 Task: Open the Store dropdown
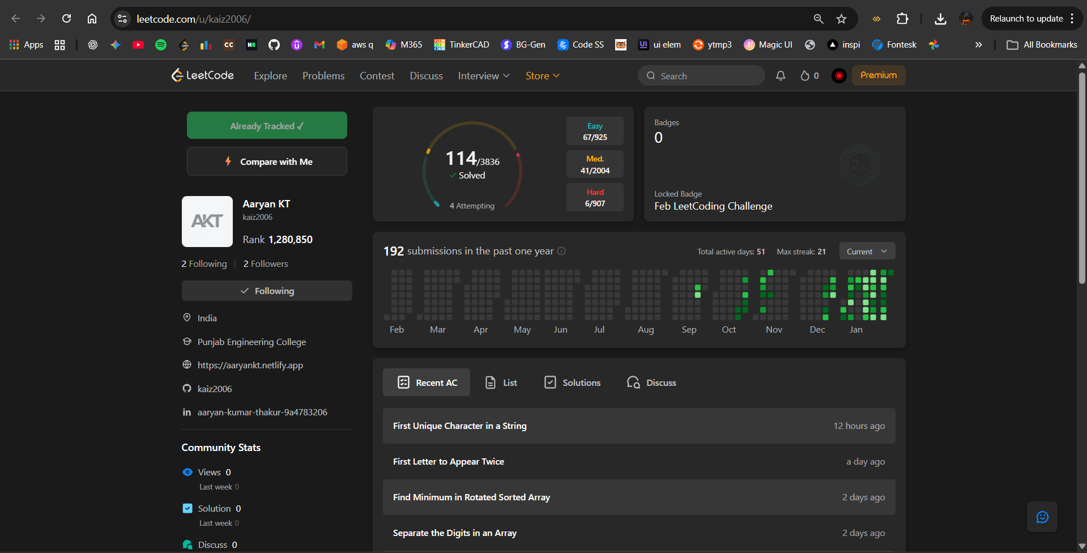tap(542, 75)
